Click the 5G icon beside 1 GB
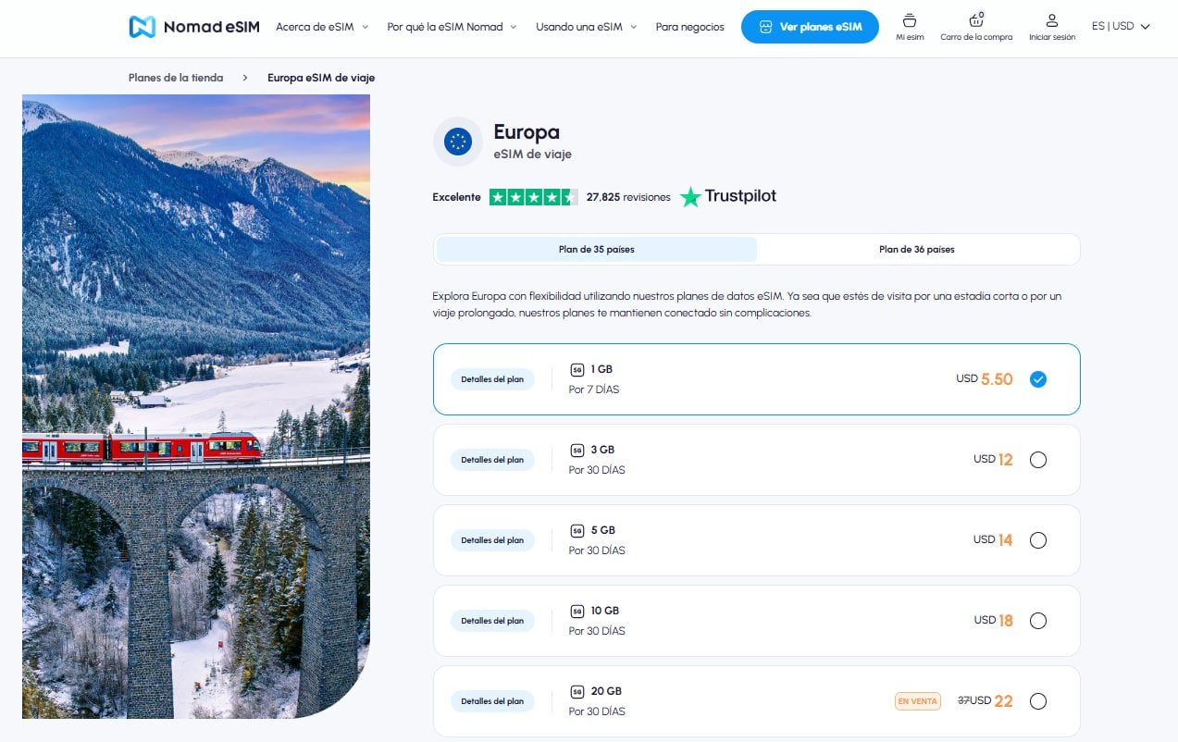The image size is (1178, 742). (x=577, y=370)
